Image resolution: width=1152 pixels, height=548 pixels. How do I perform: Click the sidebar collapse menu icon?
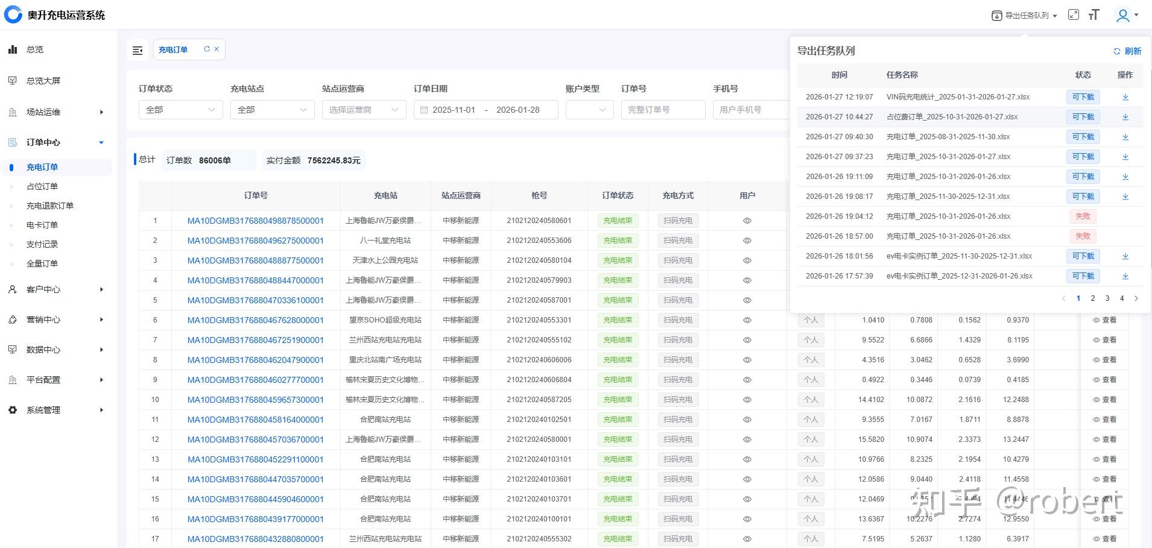138,50
